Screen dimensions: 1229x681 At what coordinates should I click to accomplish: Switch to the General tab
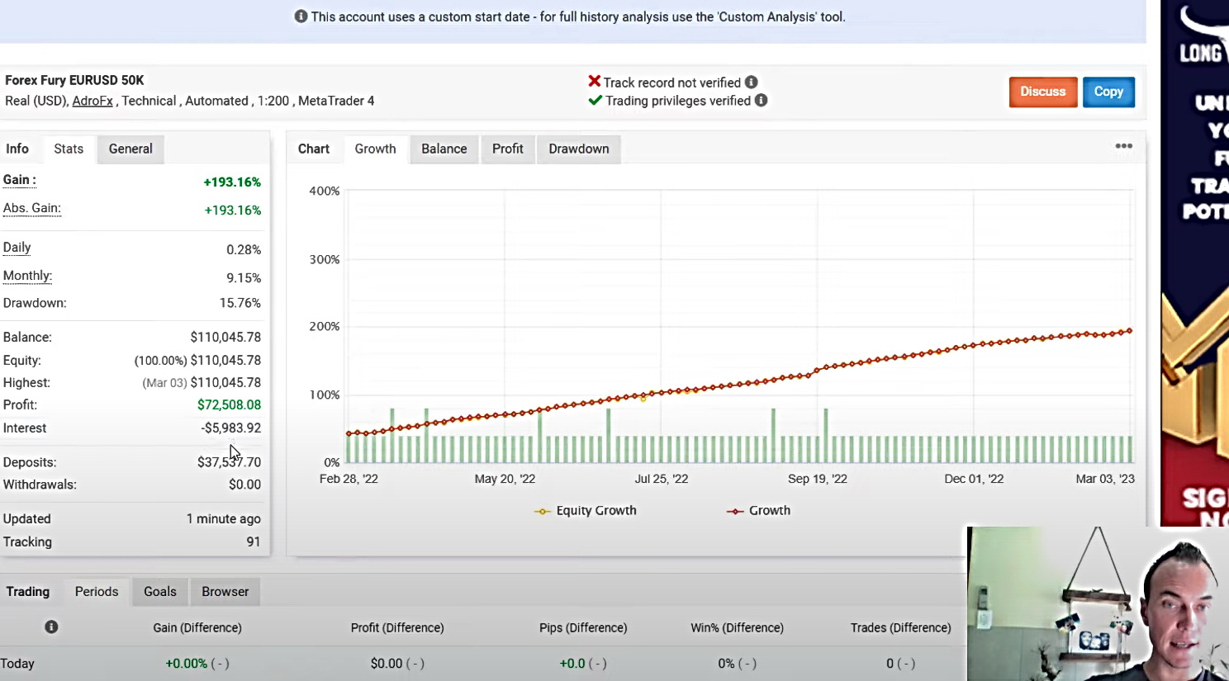pos(130,149)
